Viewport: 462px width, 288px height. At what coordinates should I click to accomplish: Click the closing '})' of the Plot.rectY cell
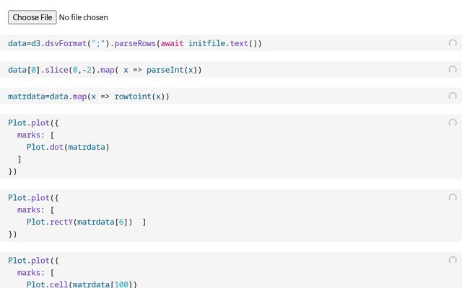point(12,234)
